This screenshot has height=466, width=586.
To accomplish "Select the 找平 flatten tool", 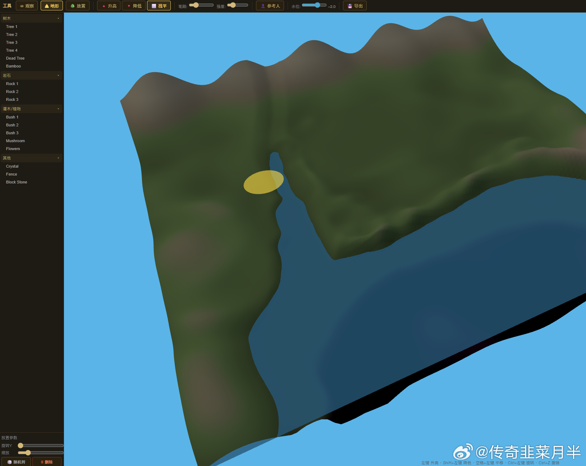I will pos(159,6).
